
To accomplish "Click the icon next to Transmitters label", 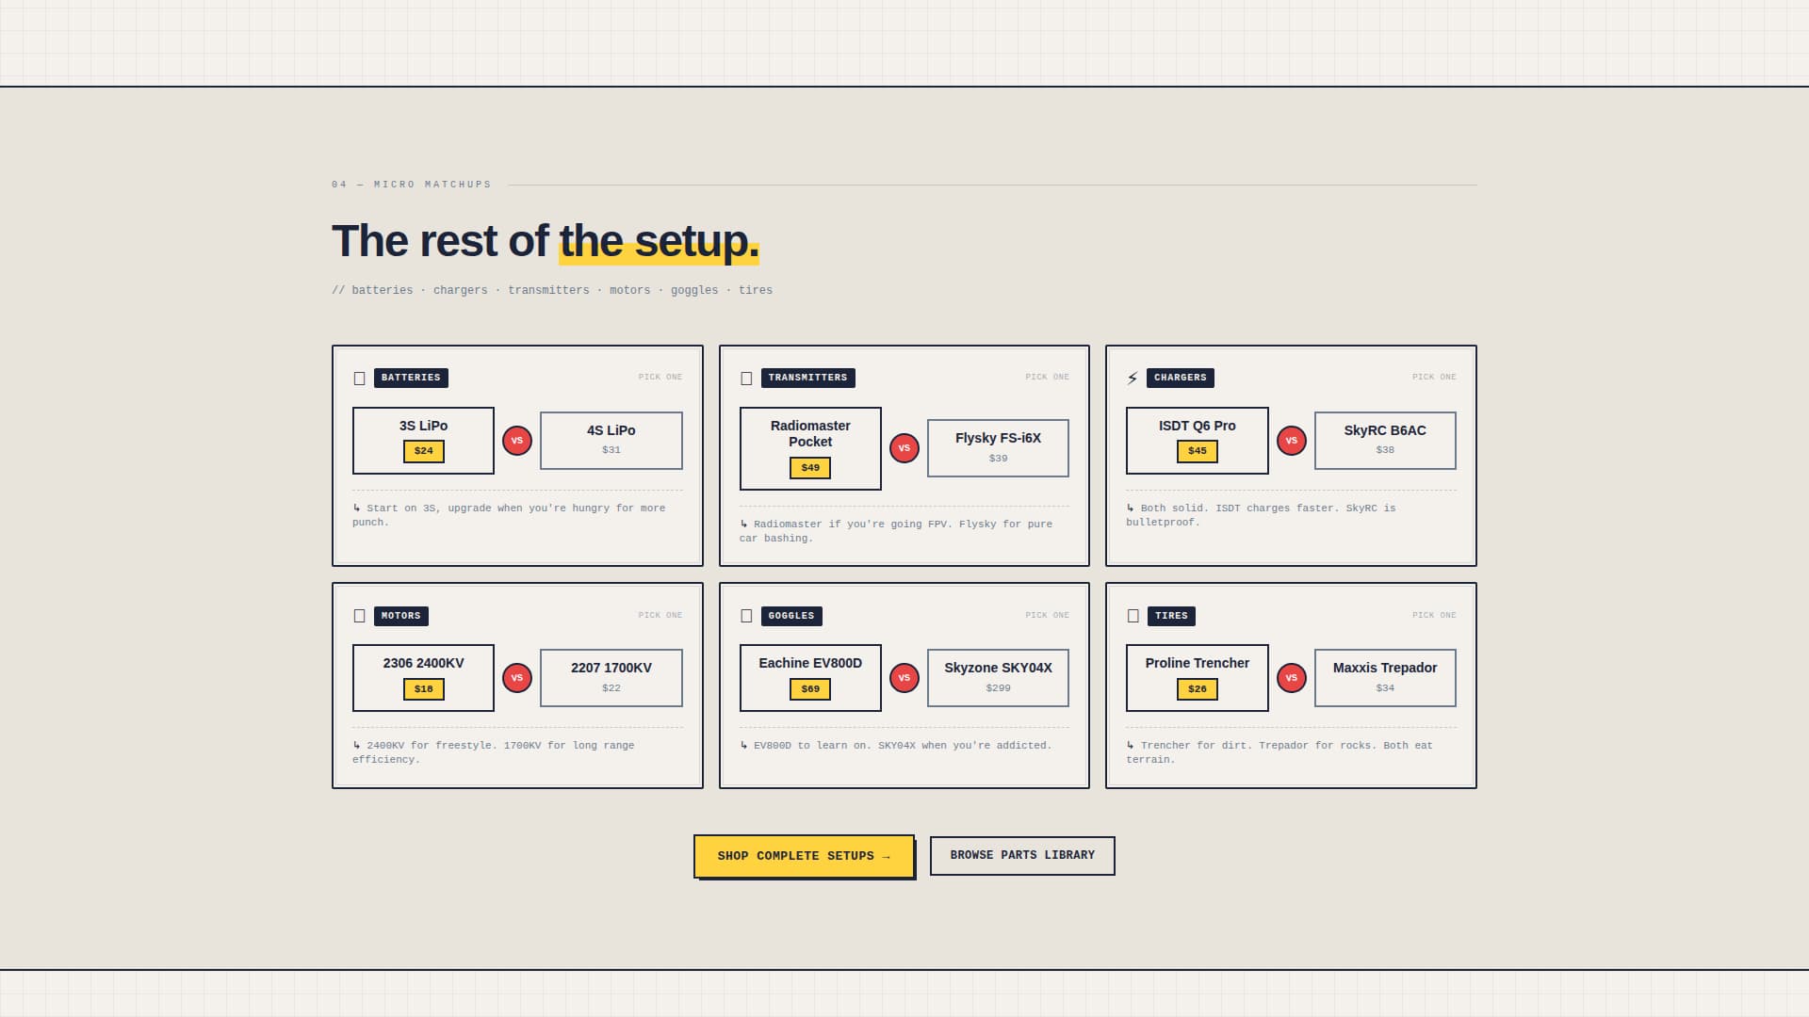I will click(x=746, y=379).
